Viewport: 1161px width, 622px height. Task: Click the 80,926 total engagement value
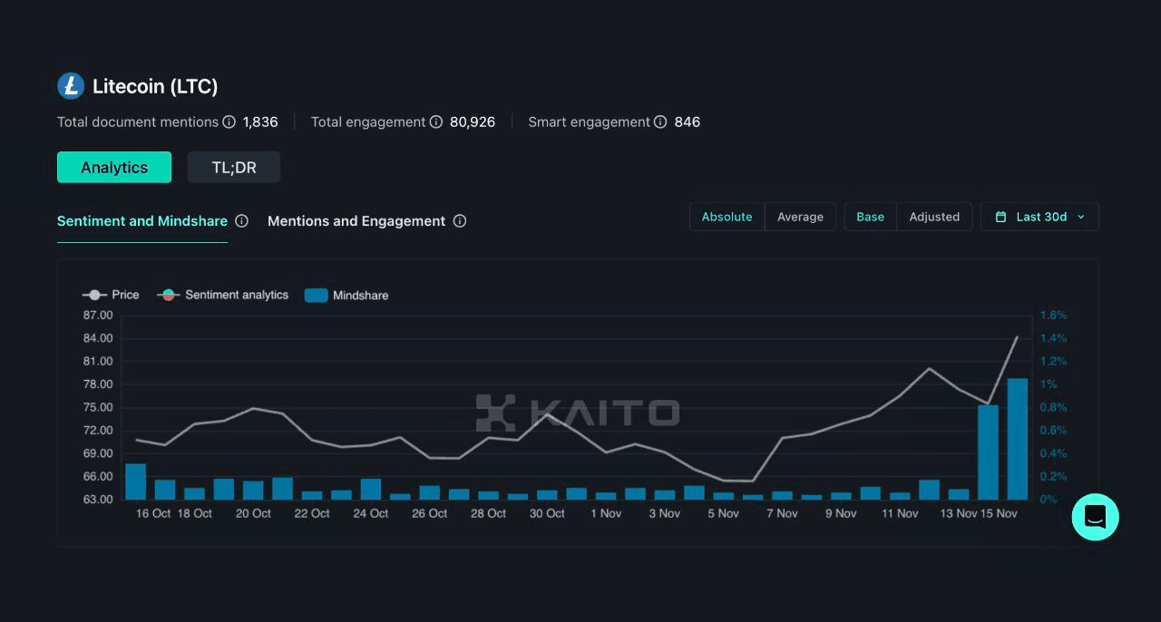[473, 121]
